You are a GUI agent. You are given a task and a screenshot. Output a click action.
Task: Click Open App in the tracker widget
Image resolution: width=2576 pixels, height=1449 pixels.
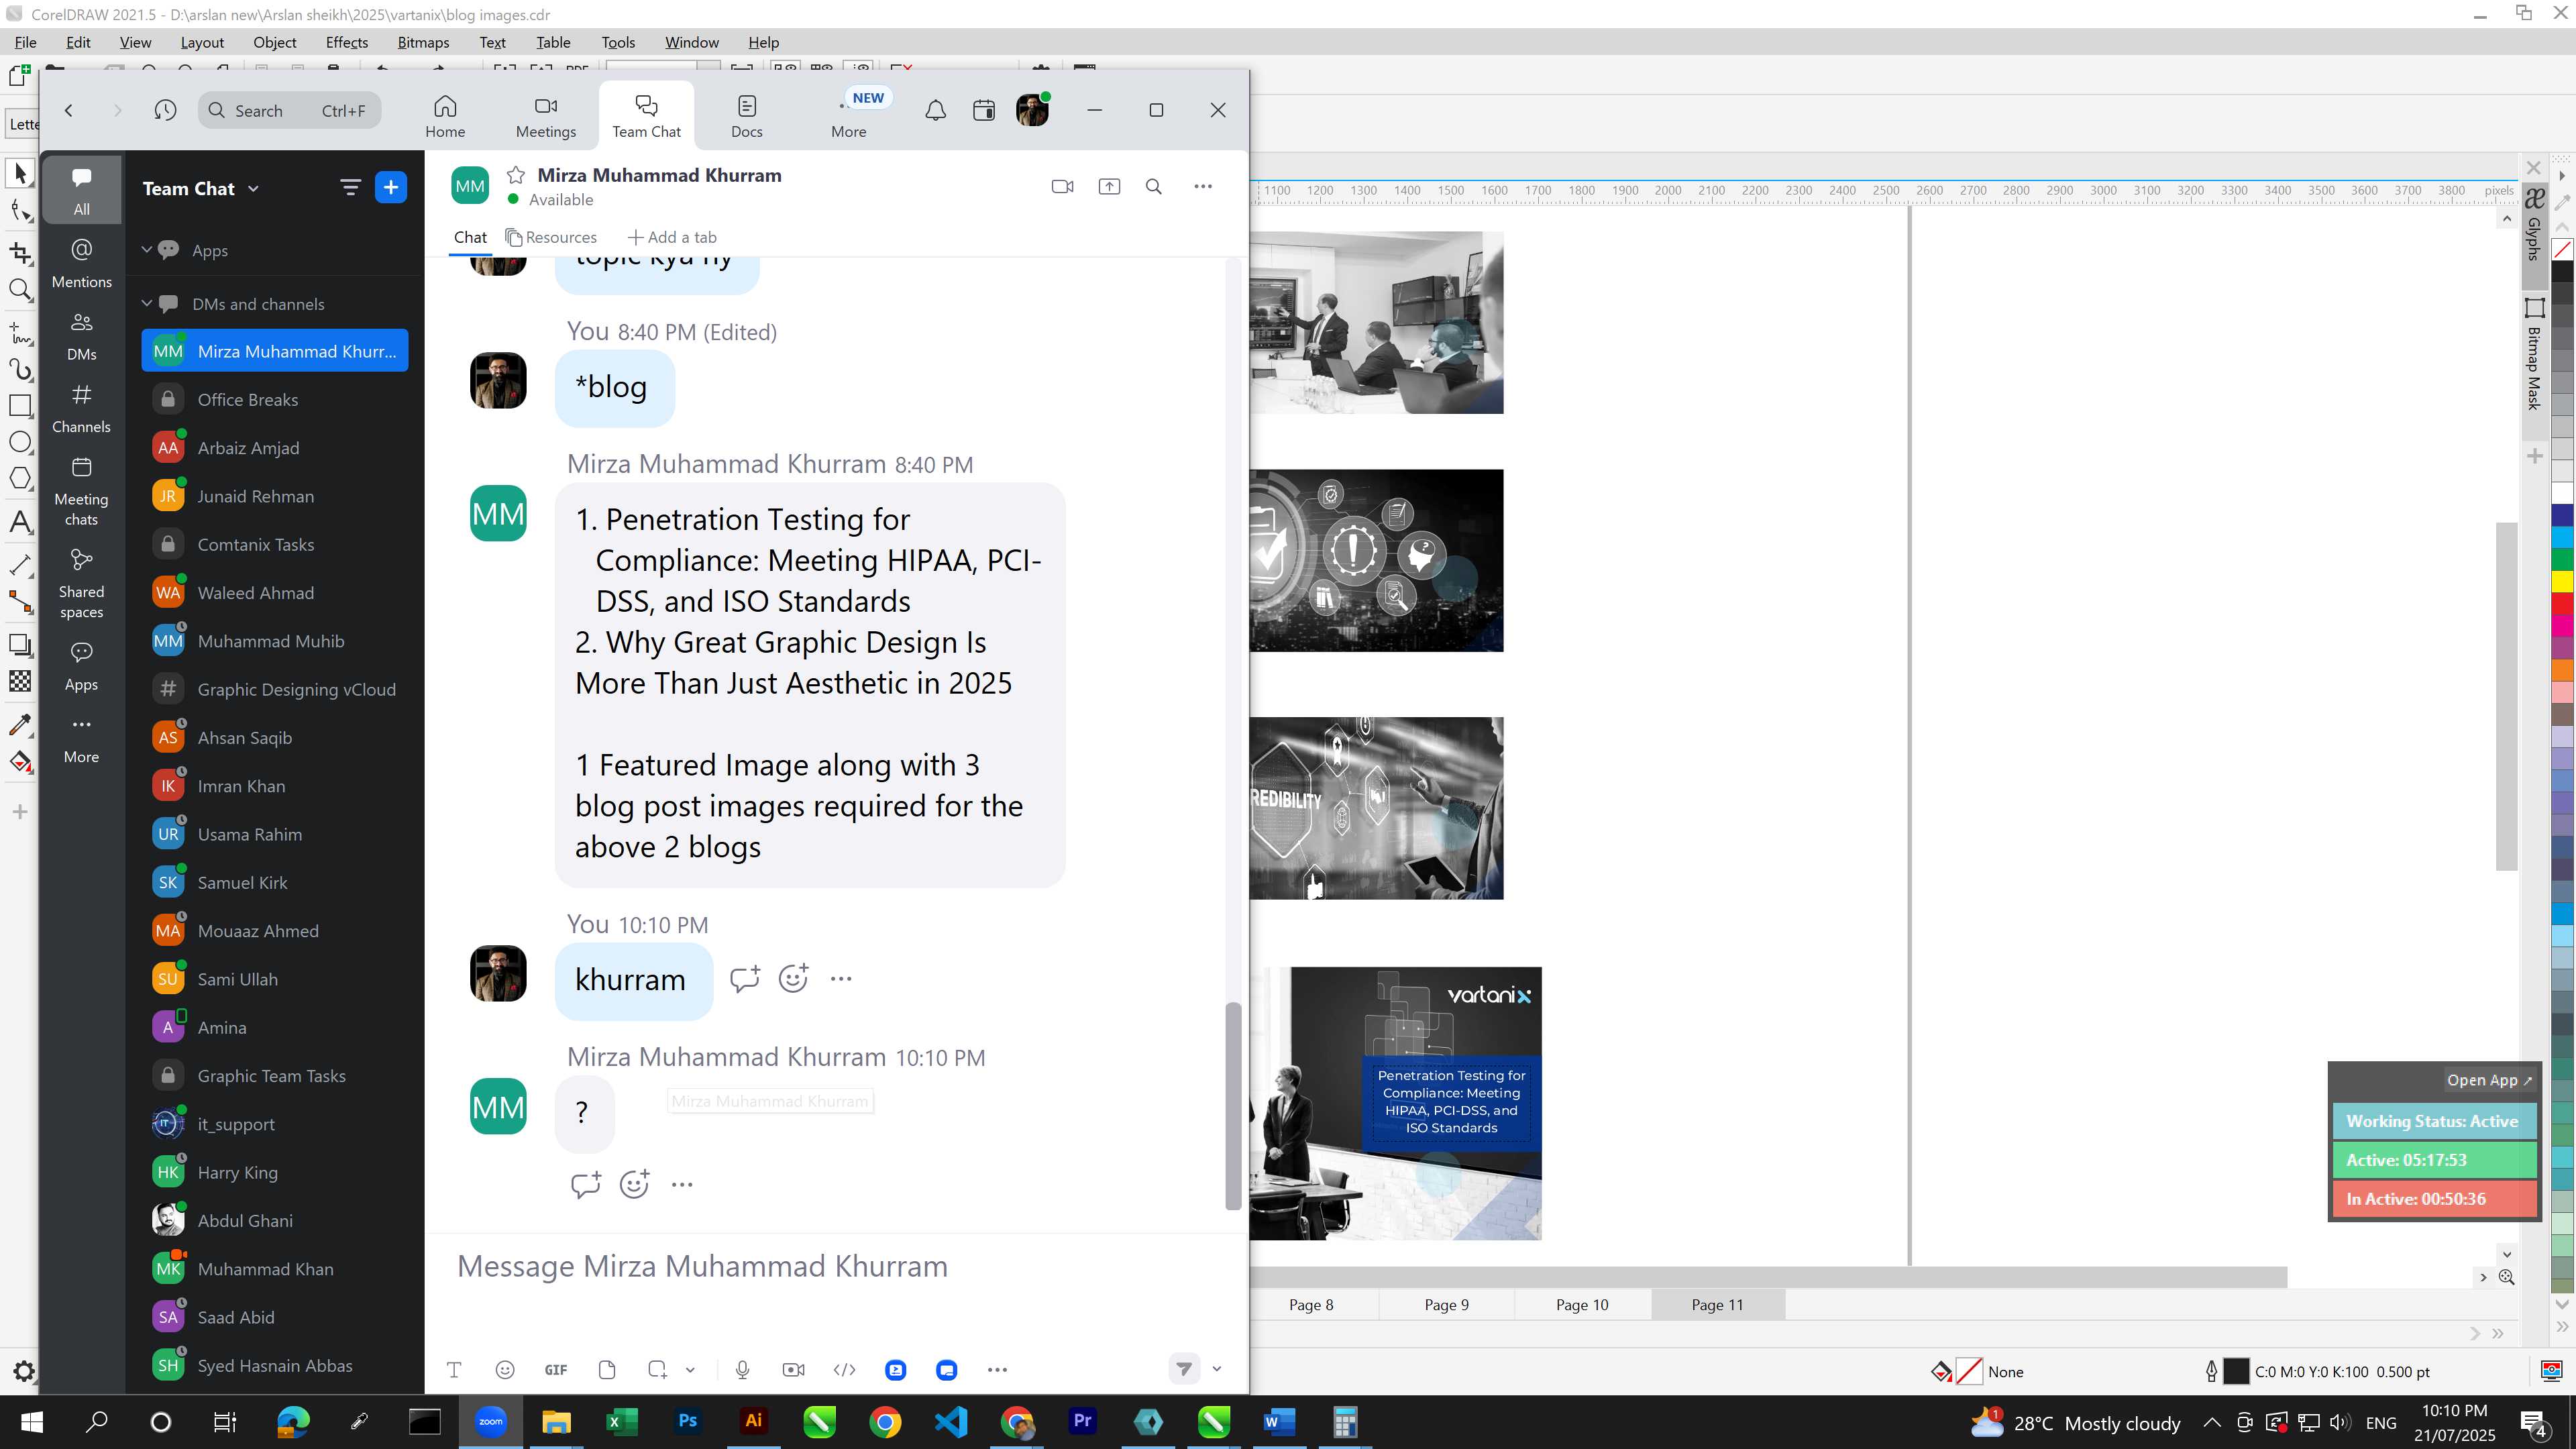[2489, 1080]
